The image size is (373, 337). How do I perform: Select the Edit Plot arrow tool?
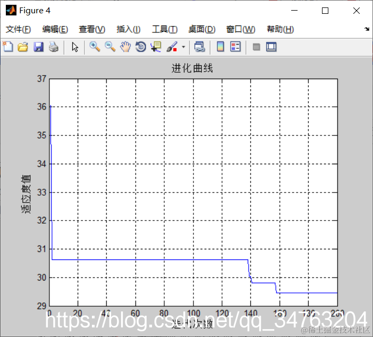coord(75,47)
